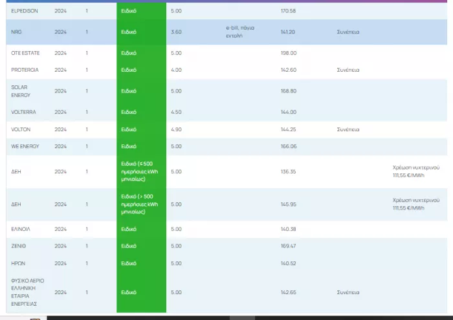
Task: Click the horizontal scrollbar thumb below the table
Action: tap(242, 318)
